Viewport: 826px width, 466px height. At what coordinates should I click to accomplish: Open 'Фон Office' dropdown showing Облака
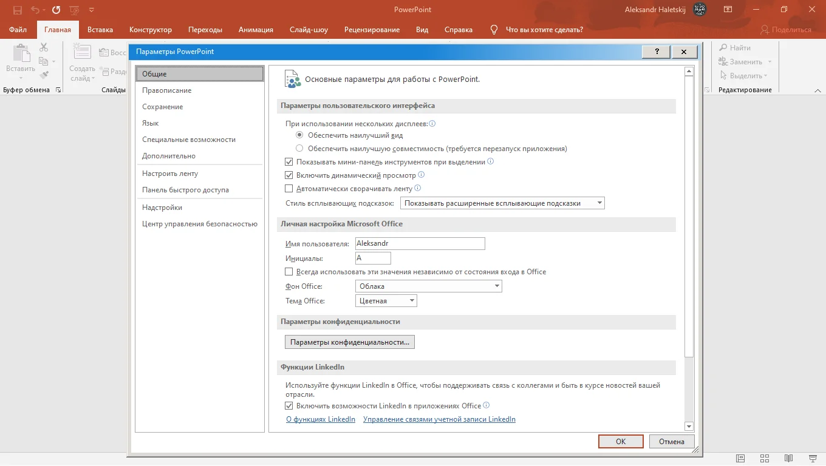pos(429,286)
